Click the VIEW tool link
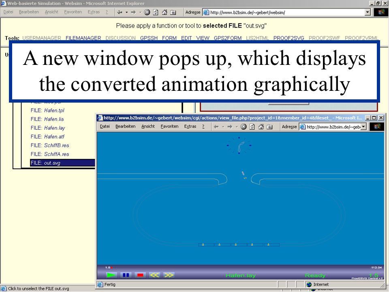Viewport: 389px width, 292px height. [x=203, y=38]
